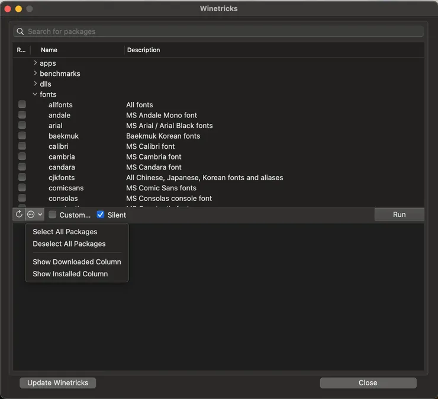Check the allfonts package checkbox
The image size is (438, 399).
tap(22, 104)
